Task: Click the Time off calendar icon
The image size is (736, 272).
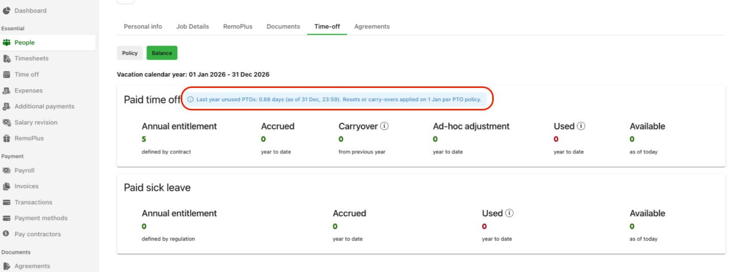Action: pos(7,75)
